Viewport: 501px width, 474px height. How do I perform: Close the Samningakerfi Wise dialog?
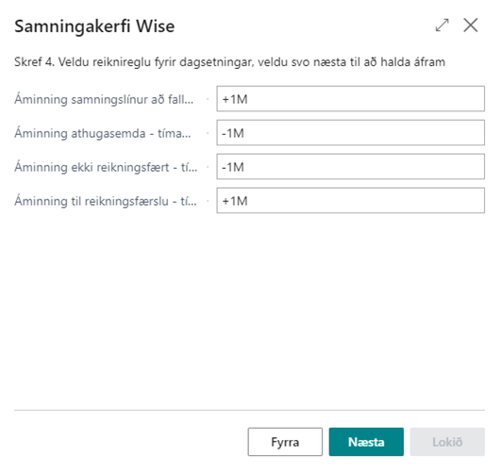point(471,25)
